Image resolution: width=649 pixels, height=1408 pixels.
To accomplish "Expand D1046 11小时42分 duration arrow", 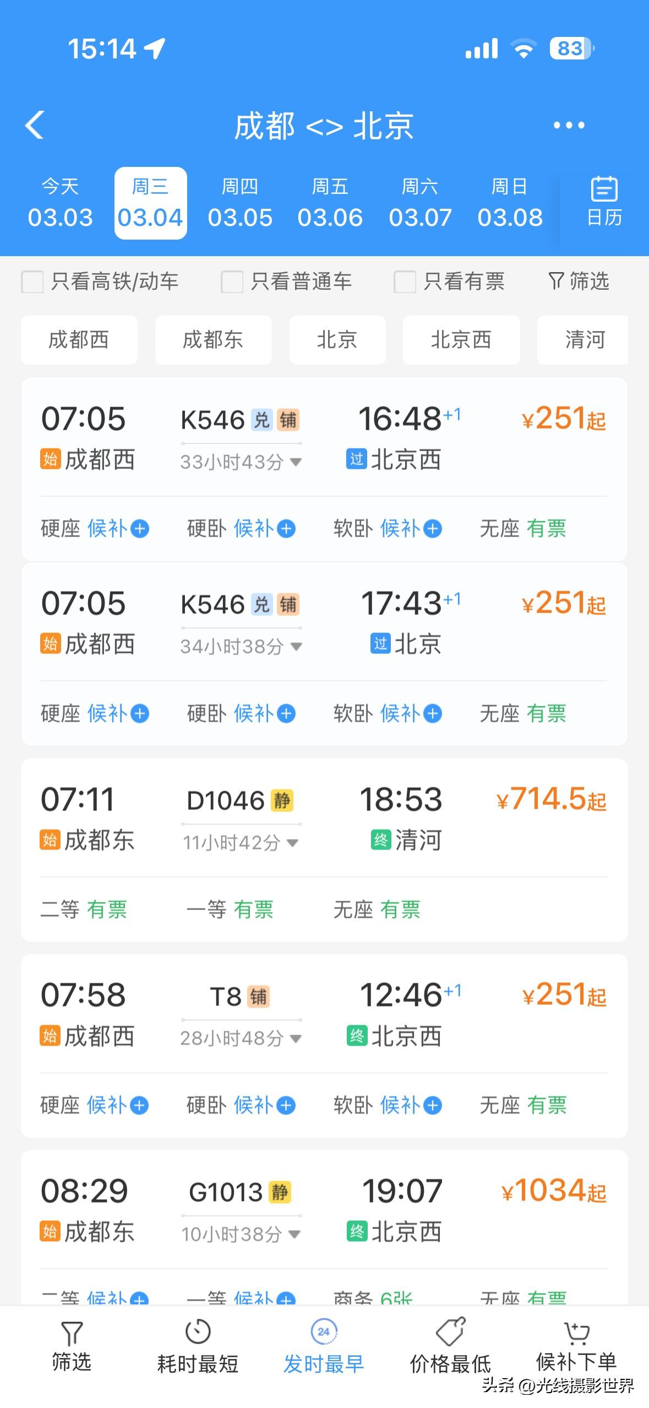I will (293, 842).
